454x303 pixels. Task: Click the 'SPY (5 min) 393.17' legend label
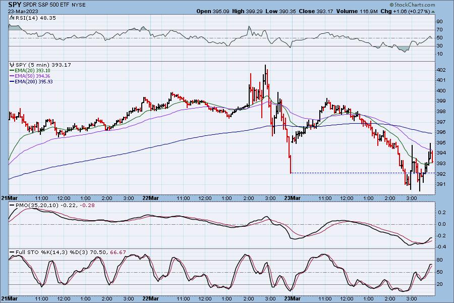(43, 65)
